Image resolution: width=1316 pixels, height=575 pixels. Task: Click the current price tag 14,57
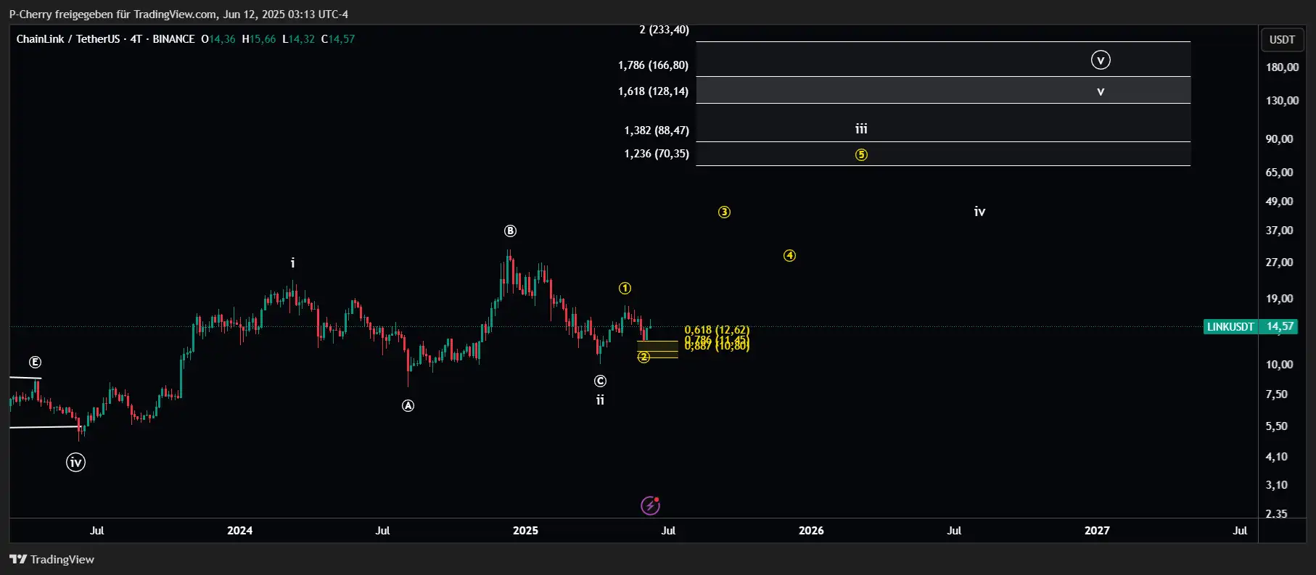coord(1280,327)
